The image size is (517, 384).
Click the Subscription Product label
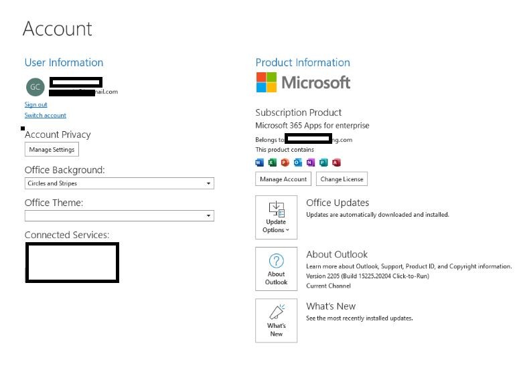click(299, 112)
